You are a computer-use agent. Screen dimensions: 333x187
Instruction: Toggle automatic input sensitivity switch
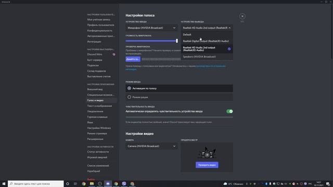(x=229, y=111)
